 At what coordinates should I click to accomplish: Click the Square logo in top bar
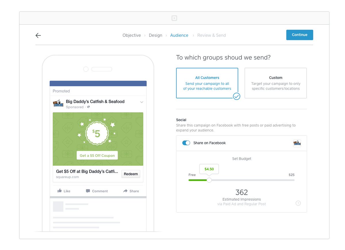click(x=174, y=18)
